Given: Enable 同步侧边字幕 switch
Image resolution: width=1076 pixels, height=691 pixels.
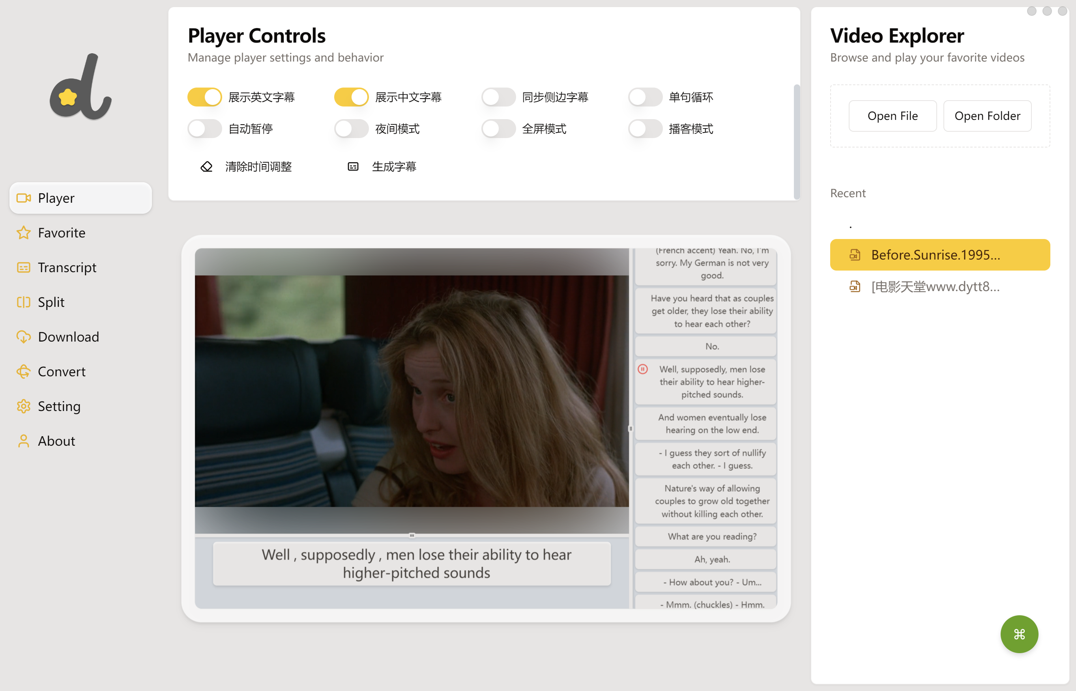Looking at the screenshot, I should point(498,97).
